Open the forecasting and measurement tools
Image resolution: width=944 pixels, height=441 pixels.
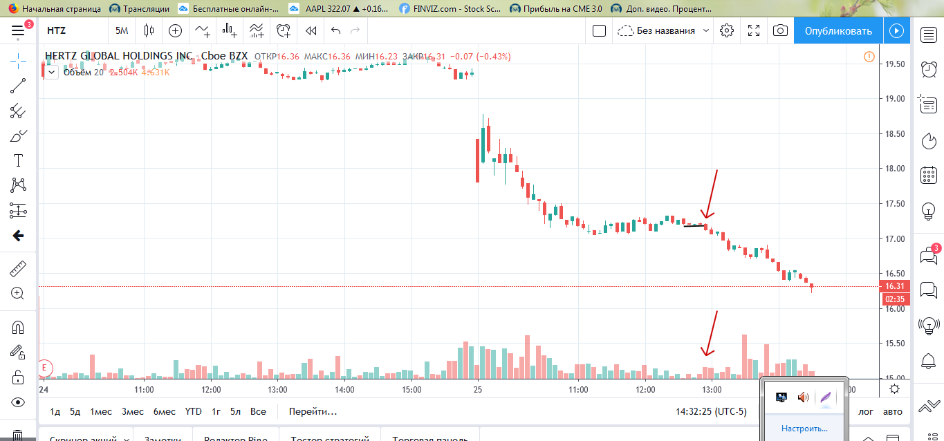18,210
